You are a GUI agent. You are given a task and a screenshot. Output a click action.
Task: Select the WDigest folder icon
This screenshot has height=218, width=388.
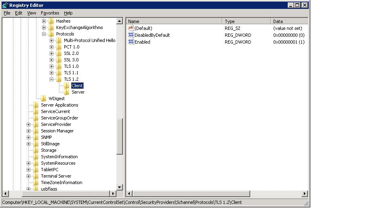44,99
